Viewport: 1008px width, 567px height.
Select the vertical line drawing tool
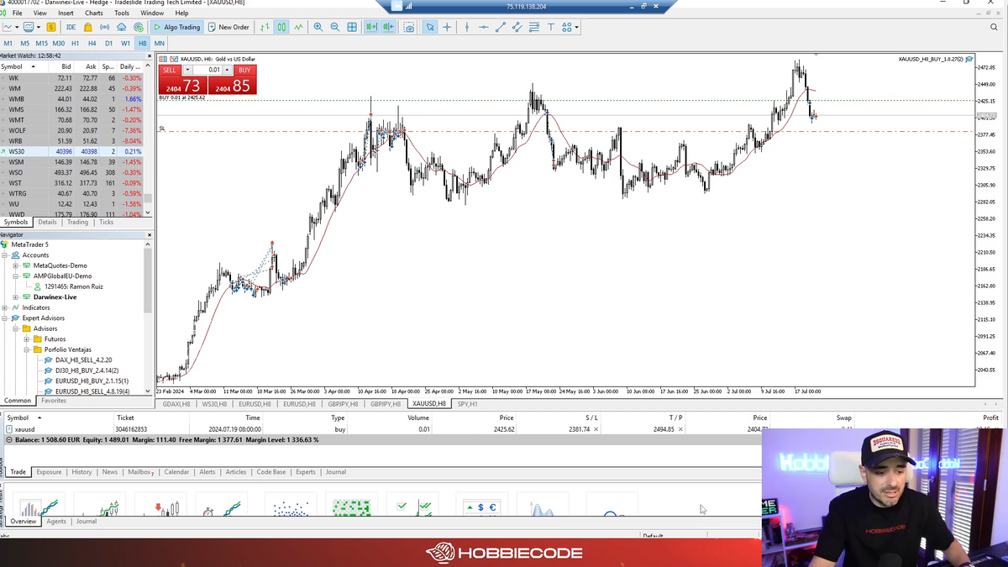click(466, 27)
